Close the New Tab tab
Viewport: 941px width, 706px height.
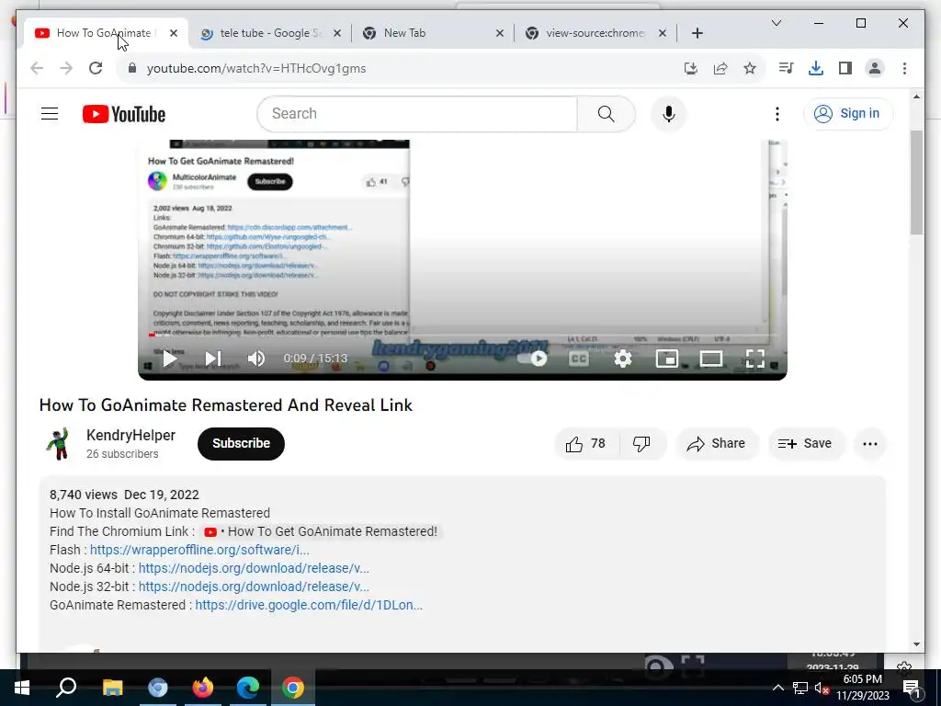pos(499,33)
